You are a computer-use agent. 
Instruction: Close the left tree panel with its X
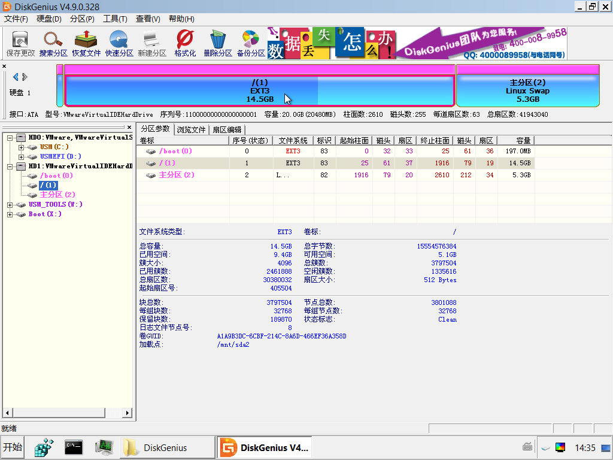[x=129, y=127]
